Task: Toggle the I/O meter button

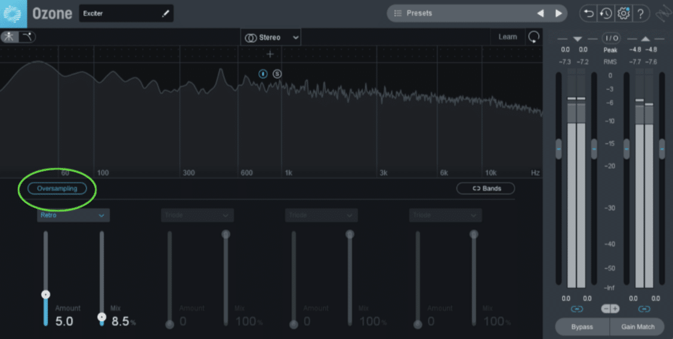Action: pyautogui.click(x=611, y=38)
